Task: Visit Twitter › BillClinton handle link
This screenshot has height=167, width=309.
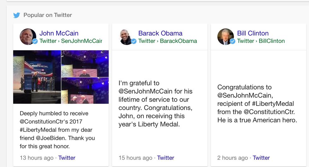Action: 261,41
